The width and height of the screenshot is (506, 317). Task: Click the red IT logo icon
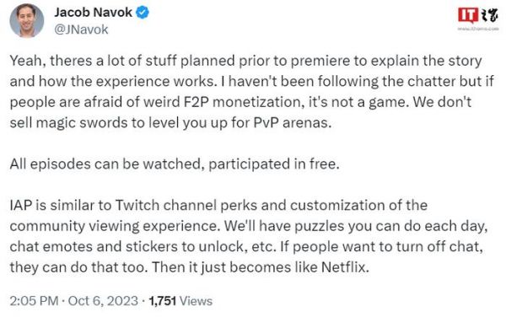click(467, 15)
